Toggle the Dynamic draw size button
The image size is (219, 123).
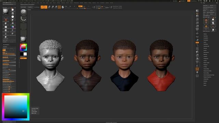pyautogui.click(x=107, y=8)
